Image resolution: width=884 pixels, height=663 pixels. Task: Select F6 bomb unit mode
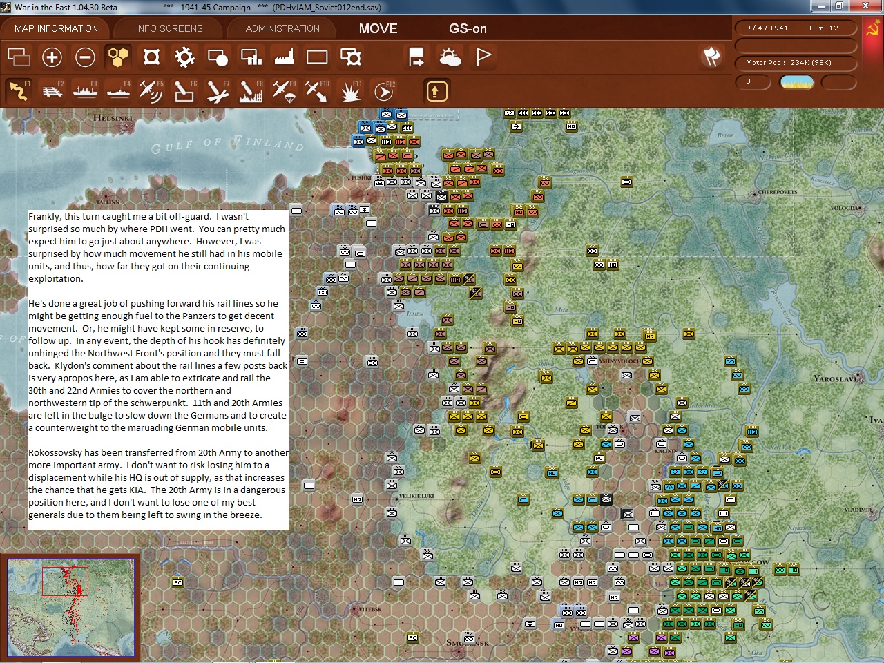pos(184,90)
